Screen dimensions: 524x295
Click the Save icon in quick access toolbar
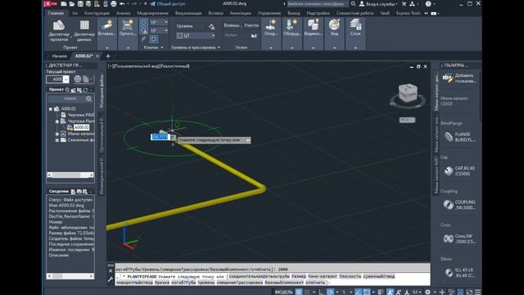pyautogui.click(x=80, y=3)
